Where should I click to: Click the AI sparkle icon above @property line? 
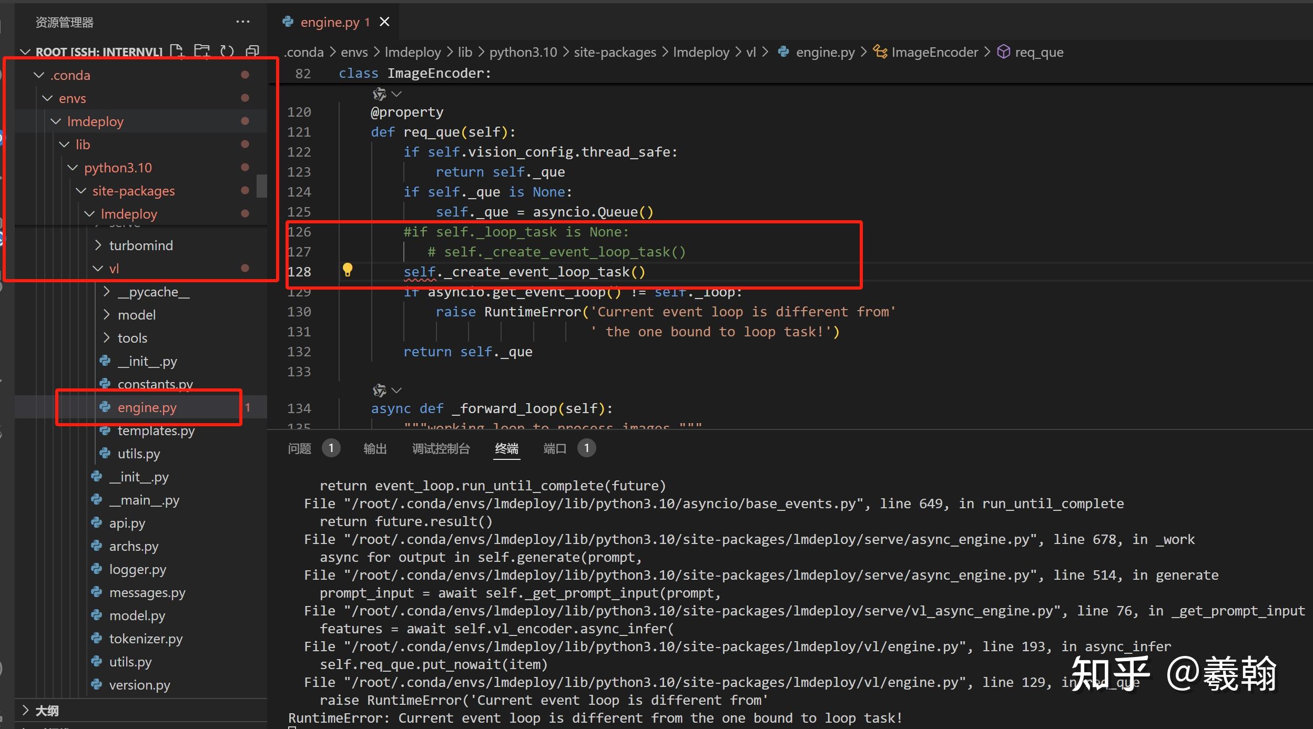tap(379, 95)
